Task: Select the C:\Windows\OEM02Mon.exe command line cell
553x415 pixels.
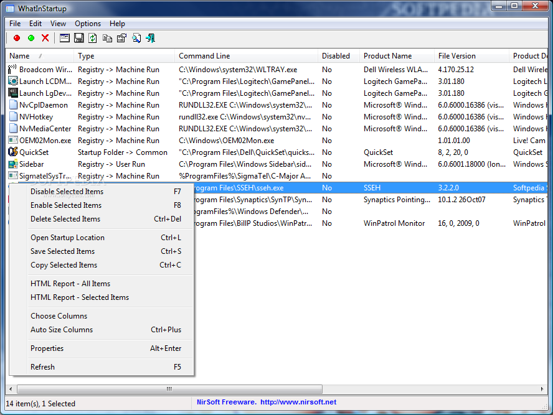Action: pos(227,141)
